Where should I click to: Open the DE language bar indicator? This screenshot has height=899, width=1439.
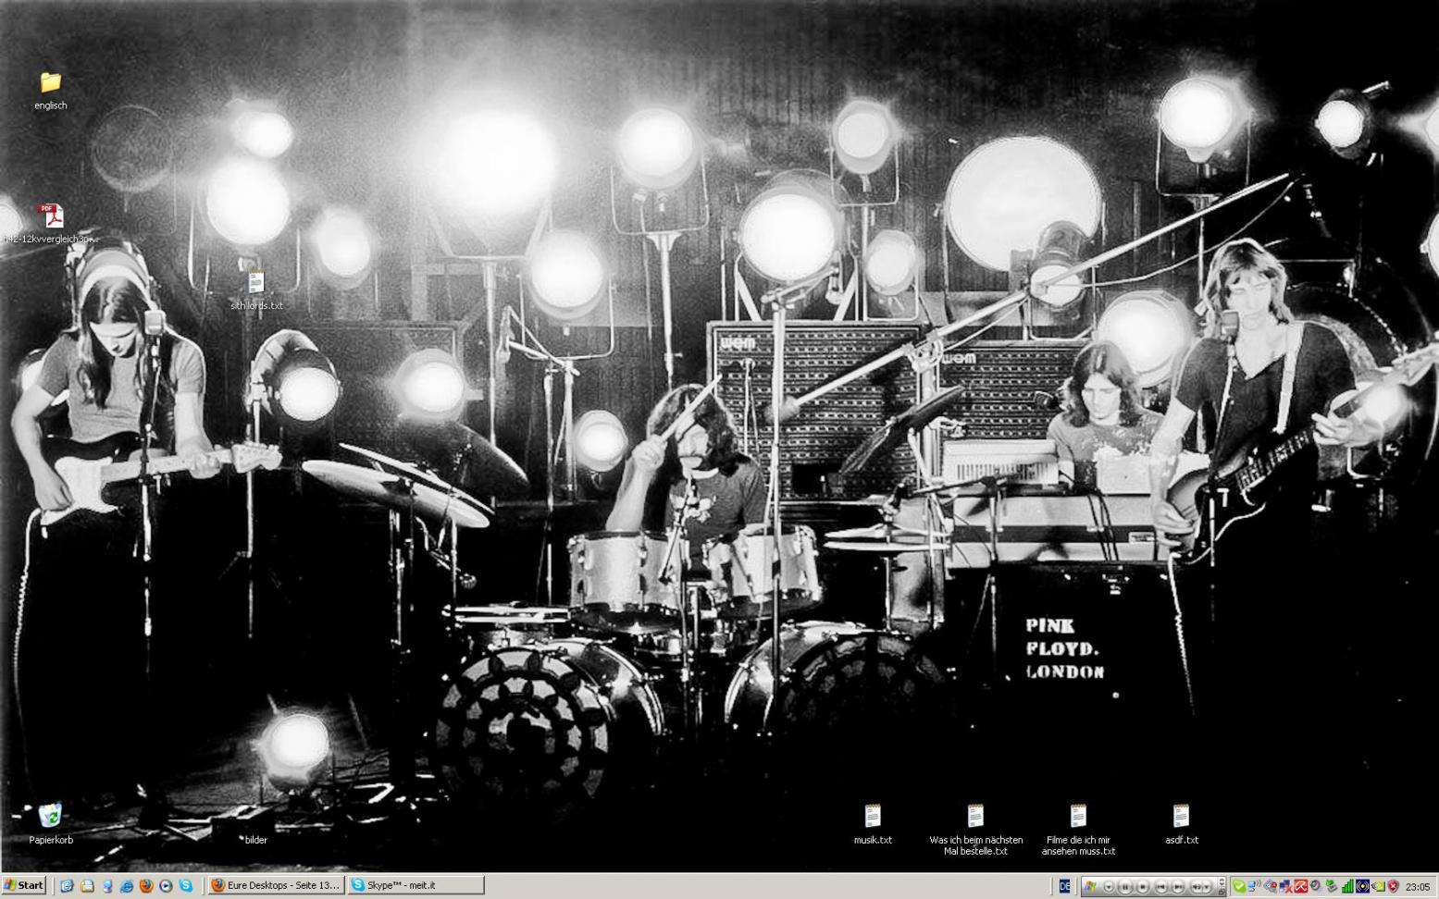coord(1064,886)
